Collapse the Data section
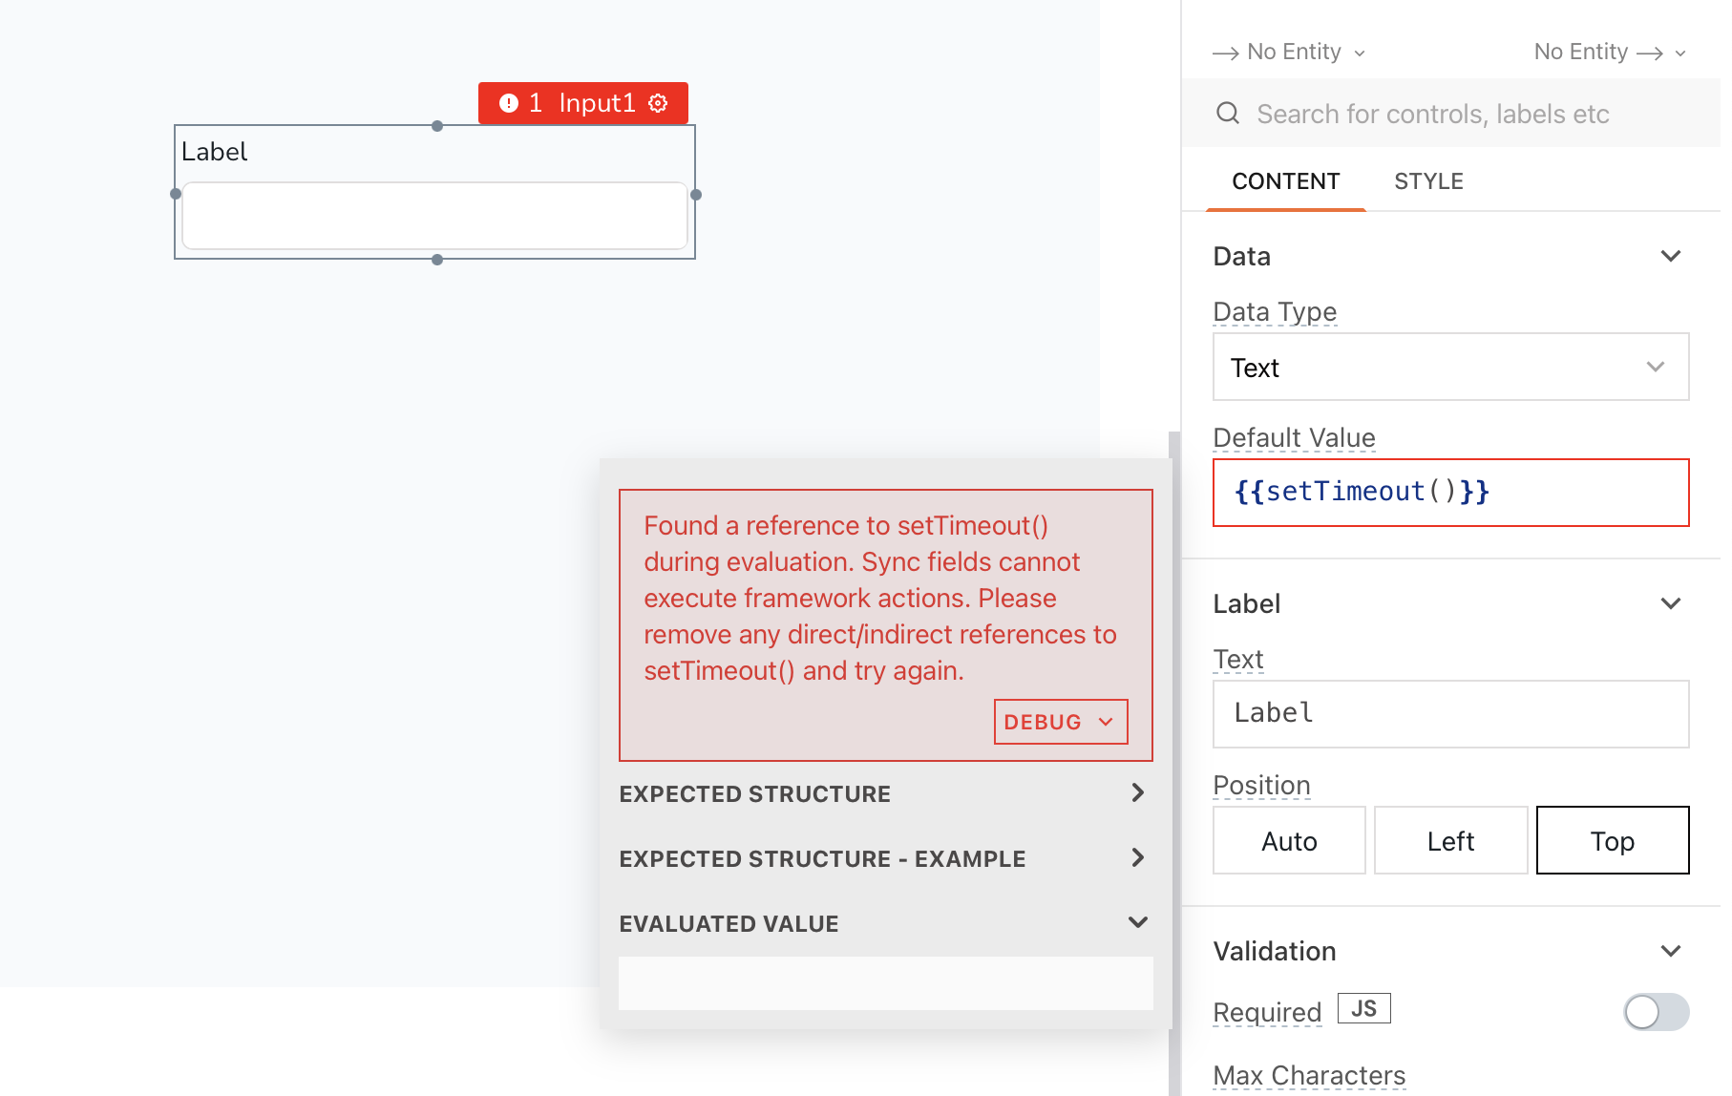 point(1671,256)
